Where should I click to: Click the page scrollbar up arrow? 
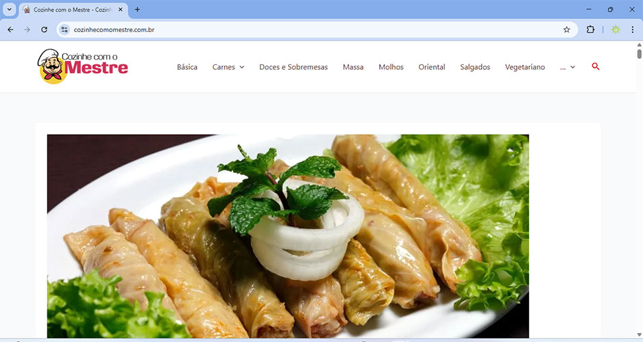640,45
